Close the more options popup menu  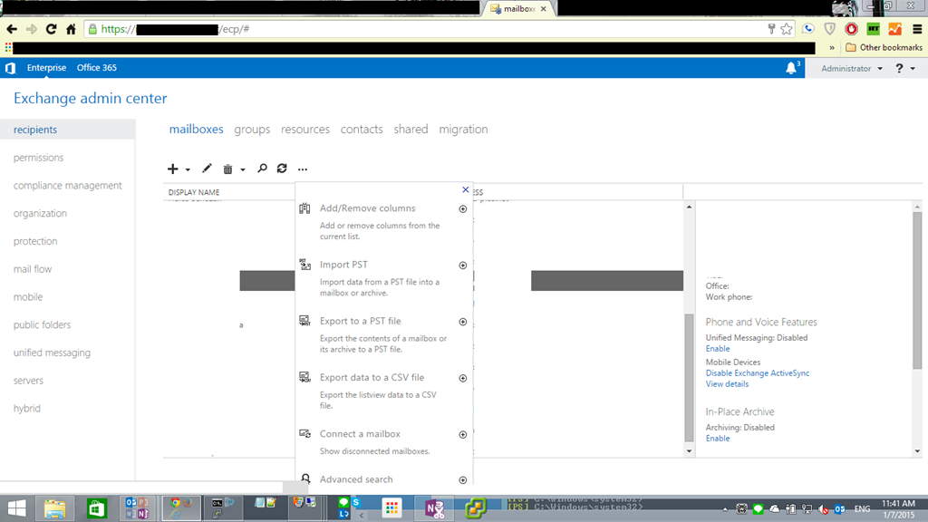coord(466,190)
